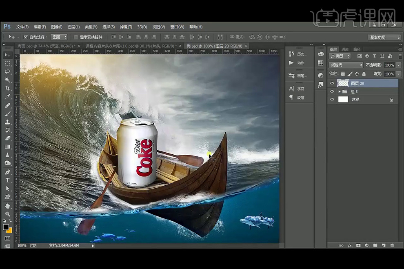Open the 基本功能 workspace dropdown
The width and height of the screenshot is (404, 269).
pos(384,38)
